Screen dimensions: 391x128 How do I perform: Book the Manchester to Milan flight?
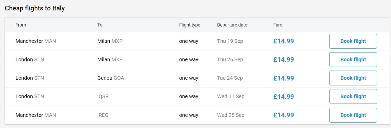point(353,41)
